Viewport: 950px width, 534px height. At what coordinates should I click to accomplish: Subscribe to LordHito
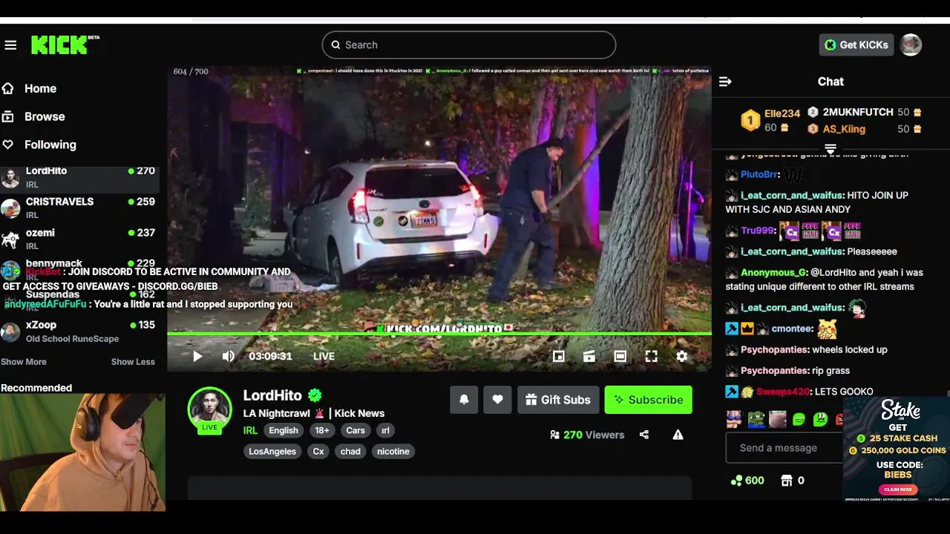pos(648,400)
